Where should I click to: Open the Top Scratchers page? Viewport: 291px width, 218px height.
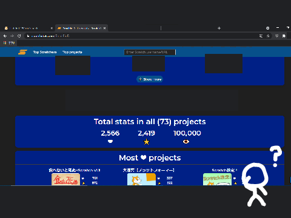pos(45,52)
